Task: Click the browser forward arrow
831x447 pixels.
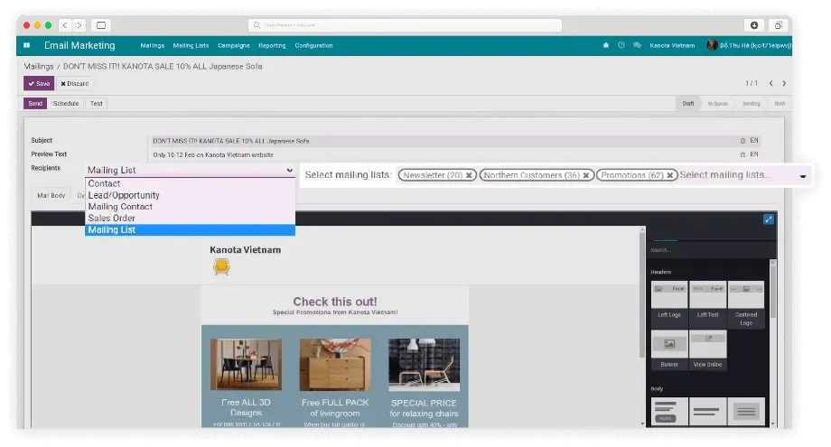Action: click(x=79, y=25)
